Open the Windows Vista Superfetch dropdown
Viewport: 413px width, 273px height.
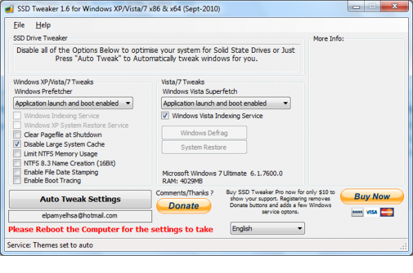226,103
